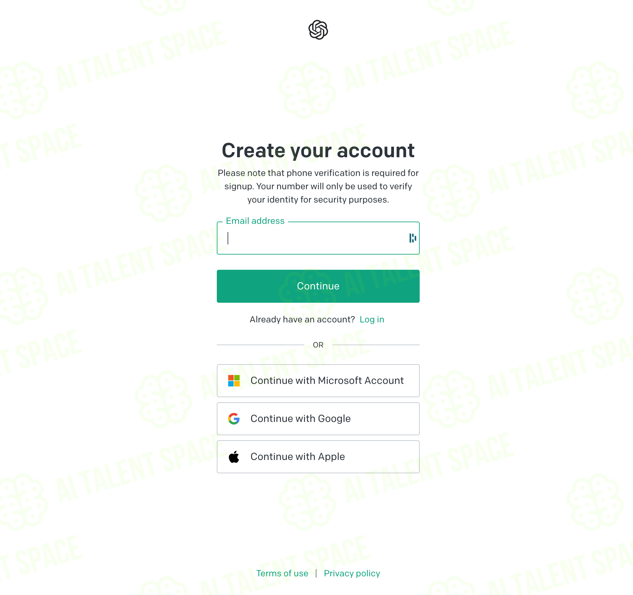Open the Terms of use link
This screenshot has height=595, width=633.
pos(282,573)
